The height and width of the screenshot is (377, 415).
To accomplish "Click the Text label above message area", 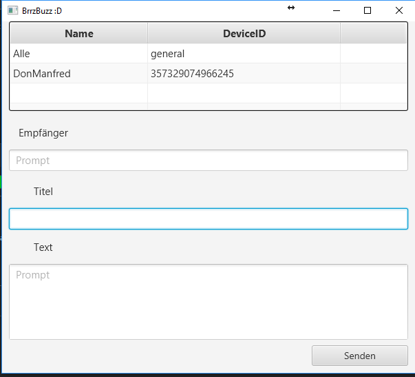I will click(43, 247).
